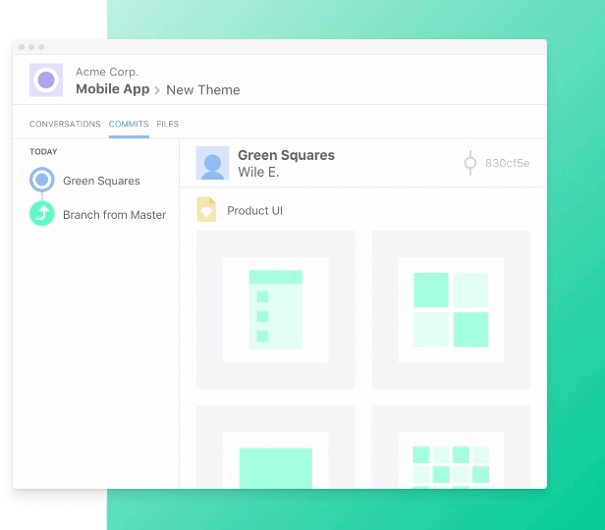Switch to the Conversations tab
Image resolution: width=605 pixels, height=530 pixels.
tap(65, 124)
